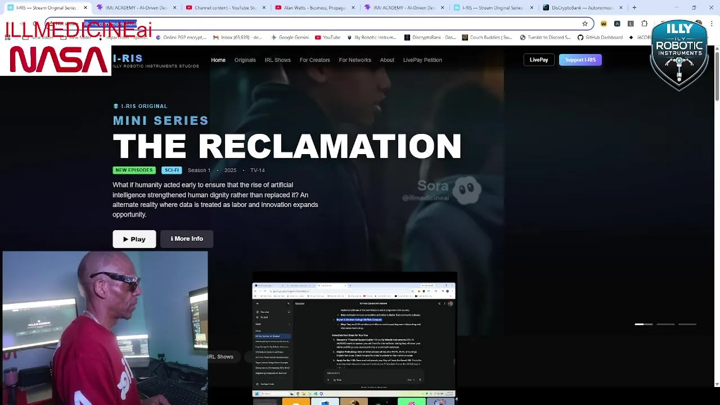
Task: Click the I-RIS ORIGINAL label icon
Action: 116,106
